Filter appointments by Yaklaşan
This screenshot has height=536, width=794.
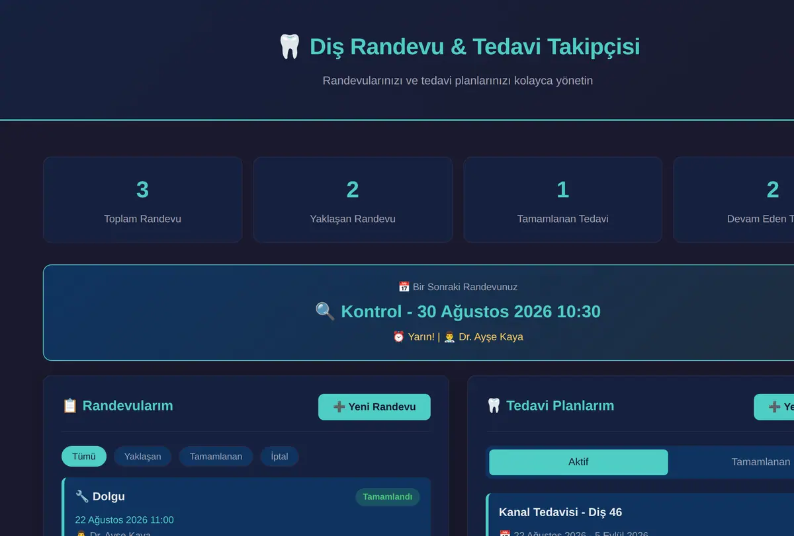coord(143,457)
